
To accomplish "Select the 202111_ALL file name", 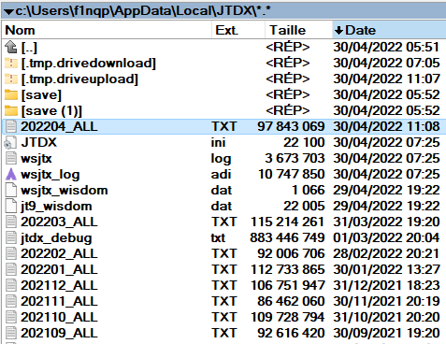I will click(59, 301).
